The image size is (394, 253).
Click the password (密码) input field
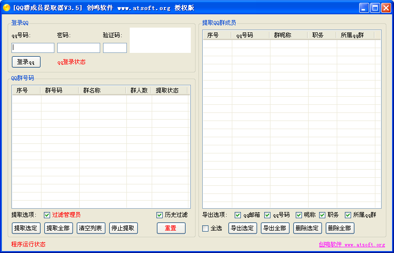coord(78,48)
